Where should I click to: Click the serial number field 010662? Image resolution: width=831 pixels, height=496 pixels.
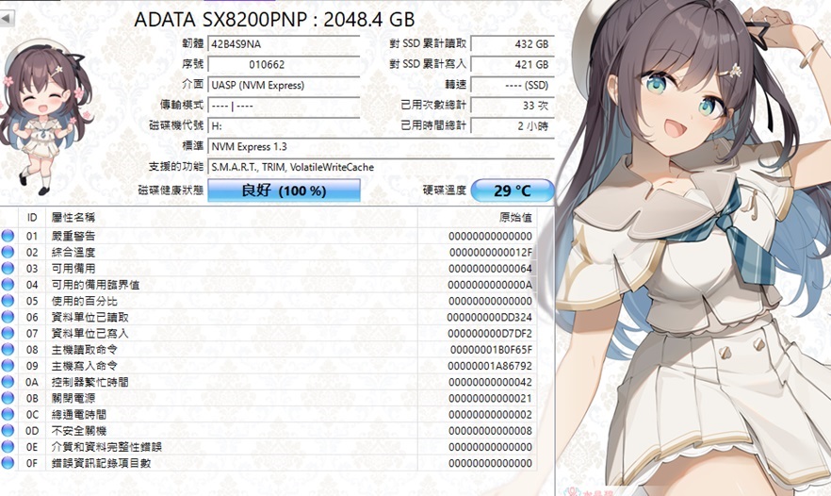coord(284,64)
